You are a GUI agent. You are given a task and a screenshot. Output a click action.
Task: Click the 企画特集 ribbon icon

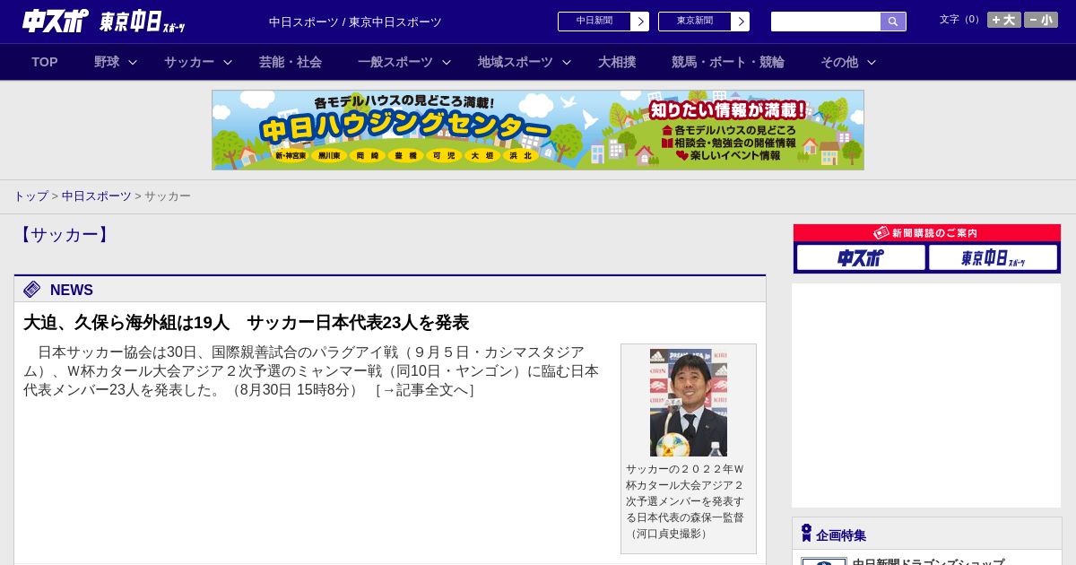coord(806,533)
